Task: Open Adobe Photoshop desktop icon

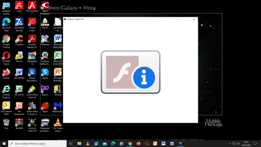Action: [32, 75]
